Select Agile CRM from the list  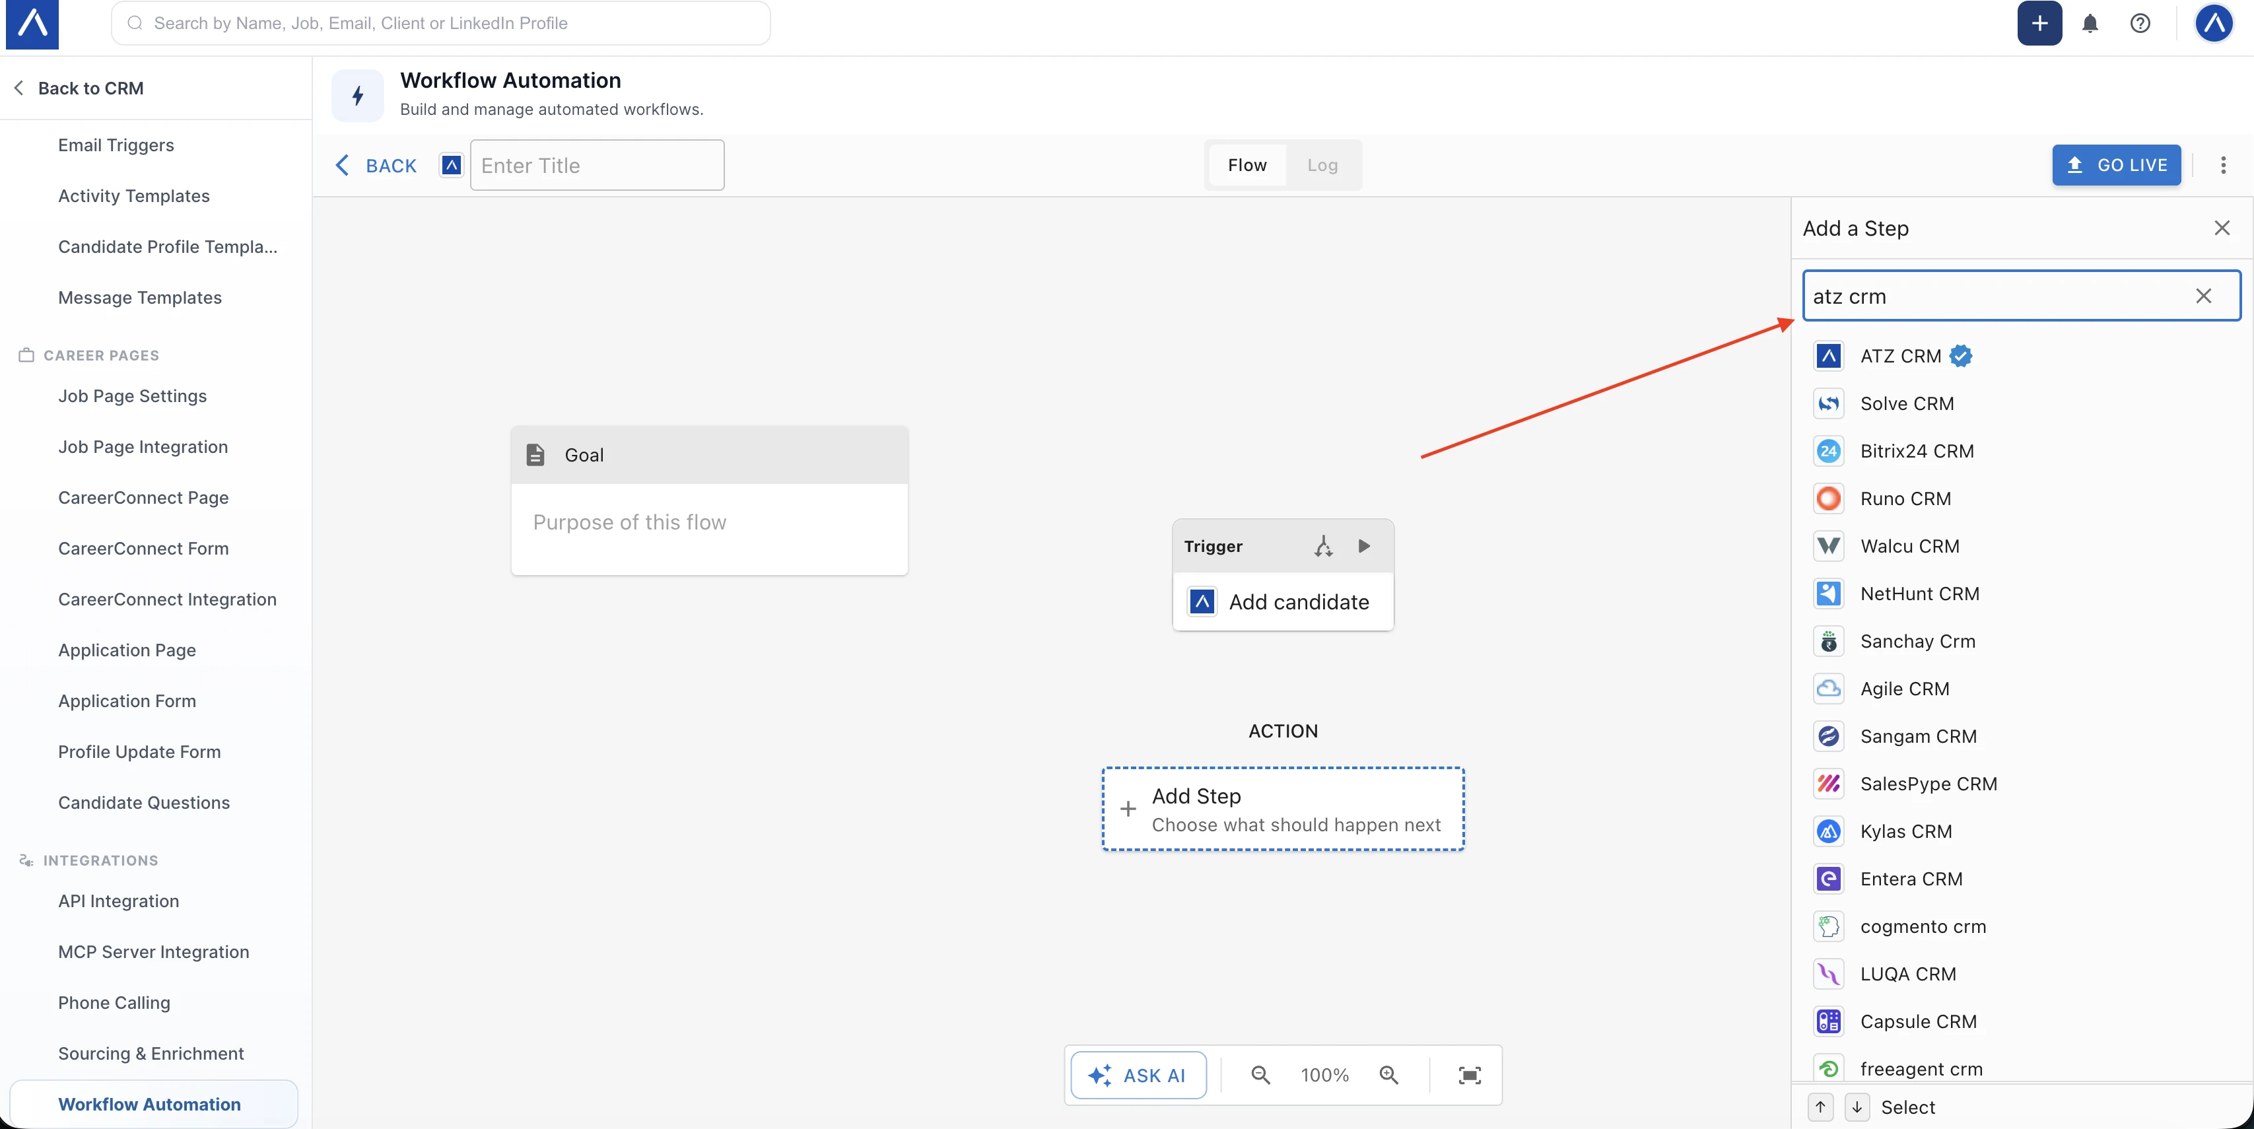click(2023, 689)
